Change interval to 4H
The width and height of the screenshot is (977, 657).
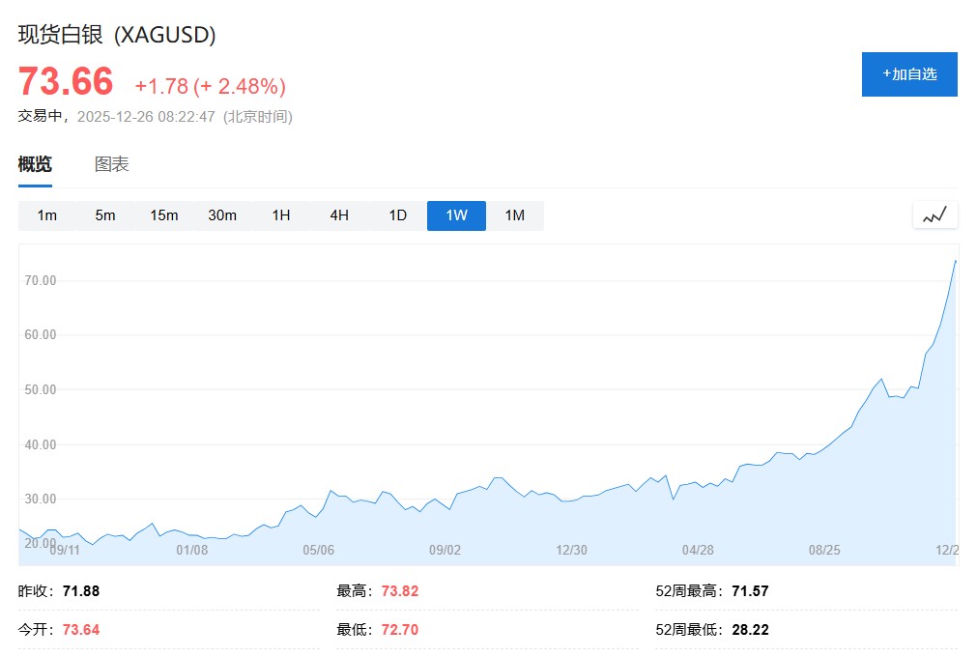tap(339, 215)
